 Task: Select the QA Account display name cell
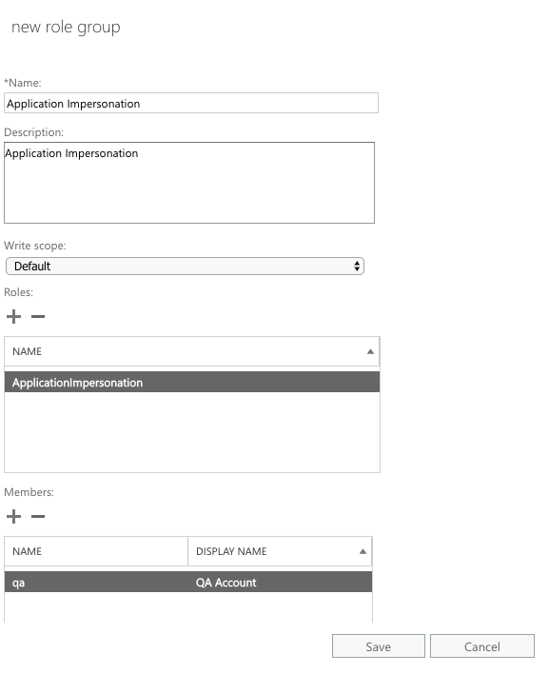pyautogui.click(x=225, y=583)
